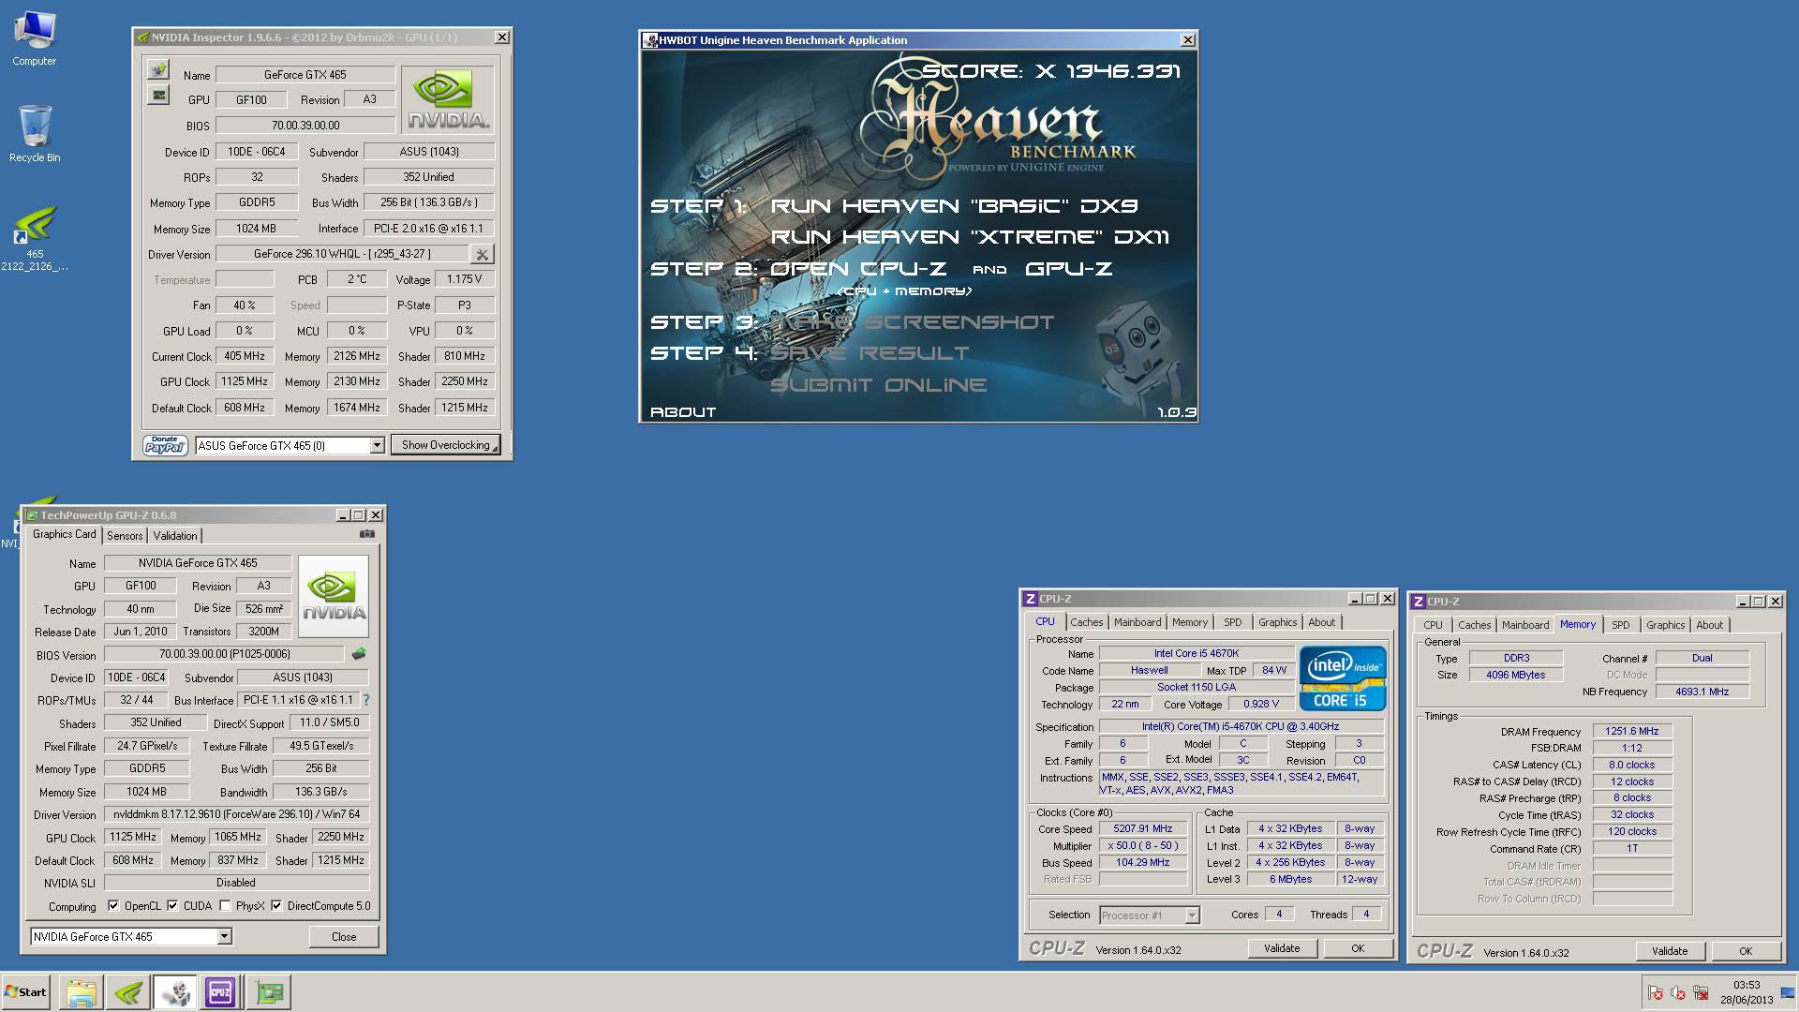1799x1012 pixels.
Task: Click the BIOS save chip icon in GPU-Z
Action: click(x=358, y=654)
